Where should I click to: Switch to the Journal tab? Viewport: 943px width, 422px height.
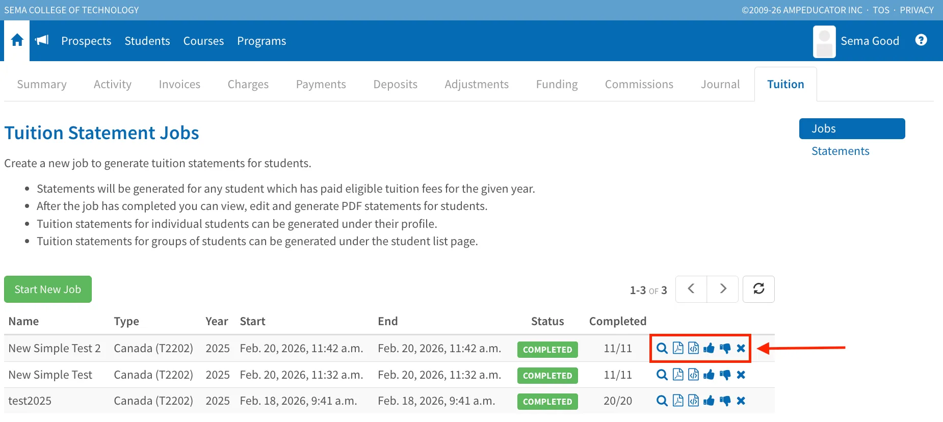point(720,84)
